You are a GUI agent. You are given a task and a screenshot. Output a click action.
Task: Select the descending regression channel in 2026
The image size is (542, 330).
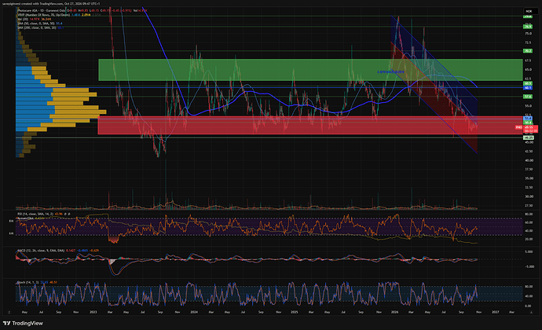coord(434,85)
